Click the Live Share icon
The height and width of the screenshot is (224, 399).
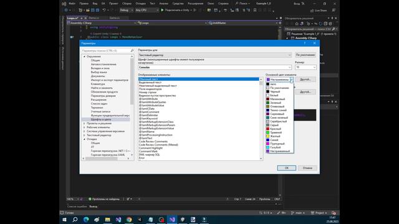tap(312, 11)
